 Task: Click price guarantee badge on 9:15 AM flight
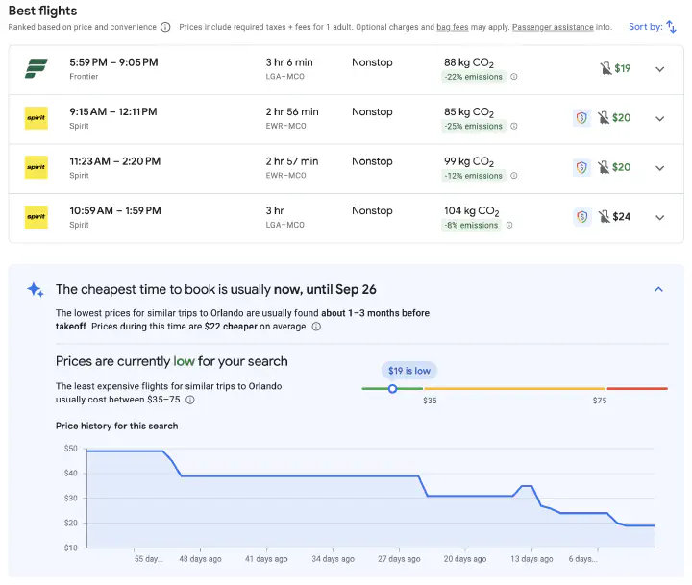pyautogui.click(x=581, y=118)
